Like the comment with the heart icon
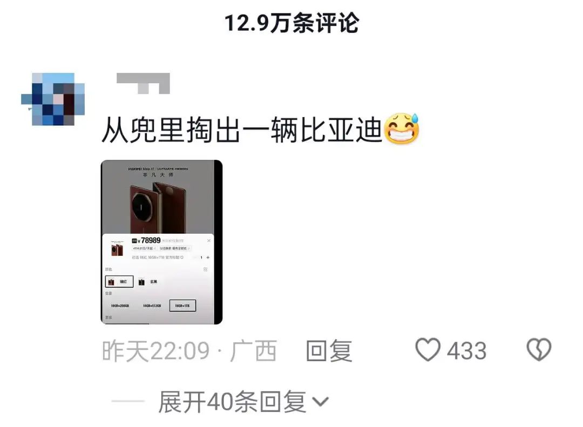583x427 pixels. pos(428,349)
